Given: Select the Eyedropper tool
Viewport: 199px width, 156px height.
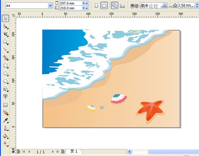Looking at the screenshot, I should 6,120.
